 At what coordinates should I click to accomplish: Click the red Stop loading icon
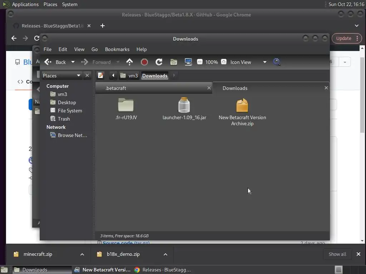(144, 62)
